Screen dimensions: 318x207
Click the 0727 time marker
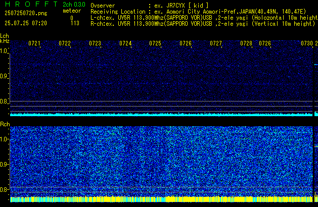pyautogui.click(x=216, y=43)
